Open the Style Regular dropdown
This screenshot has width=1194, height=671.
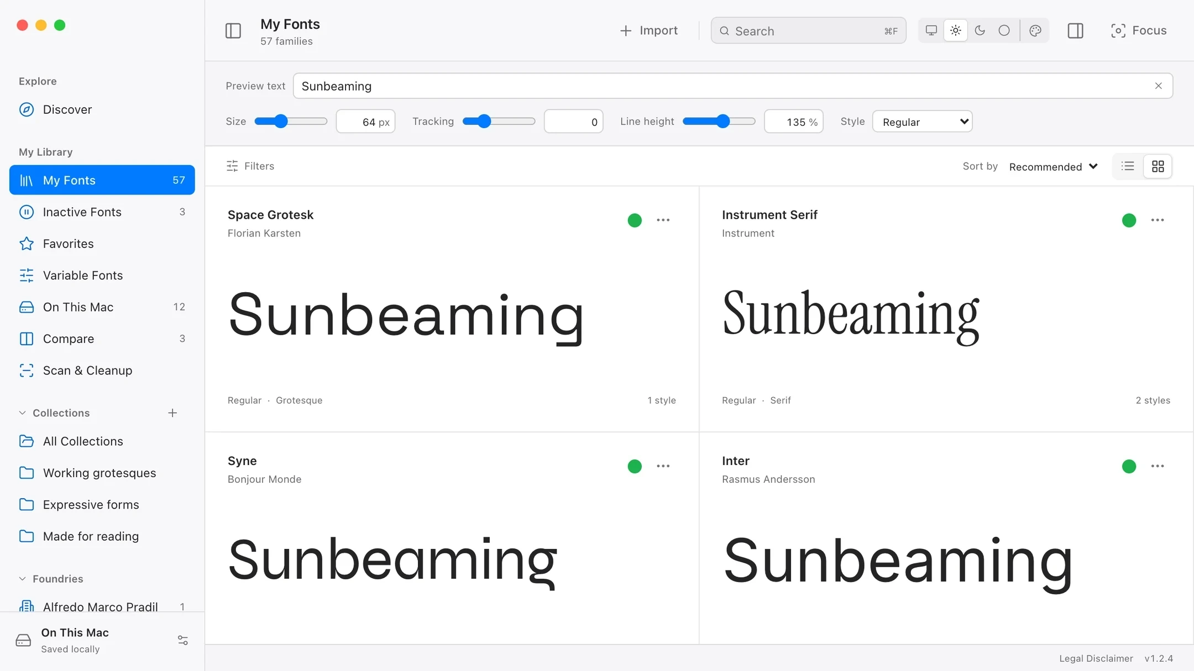pyautogui.click(x=922, y=121)
